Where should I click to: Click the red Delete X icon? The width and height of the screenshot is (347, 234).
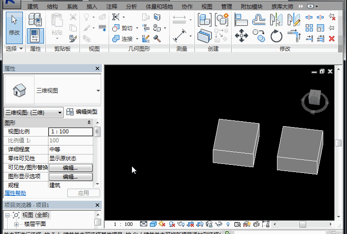click(332, 39)
